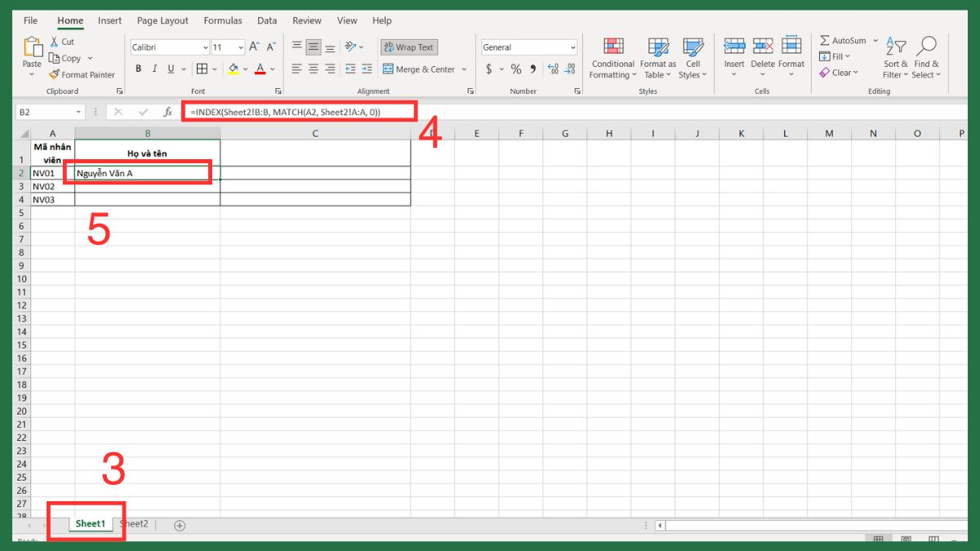
Task: Open the Calibri font name dropdown
Action: tap(204, 47)
